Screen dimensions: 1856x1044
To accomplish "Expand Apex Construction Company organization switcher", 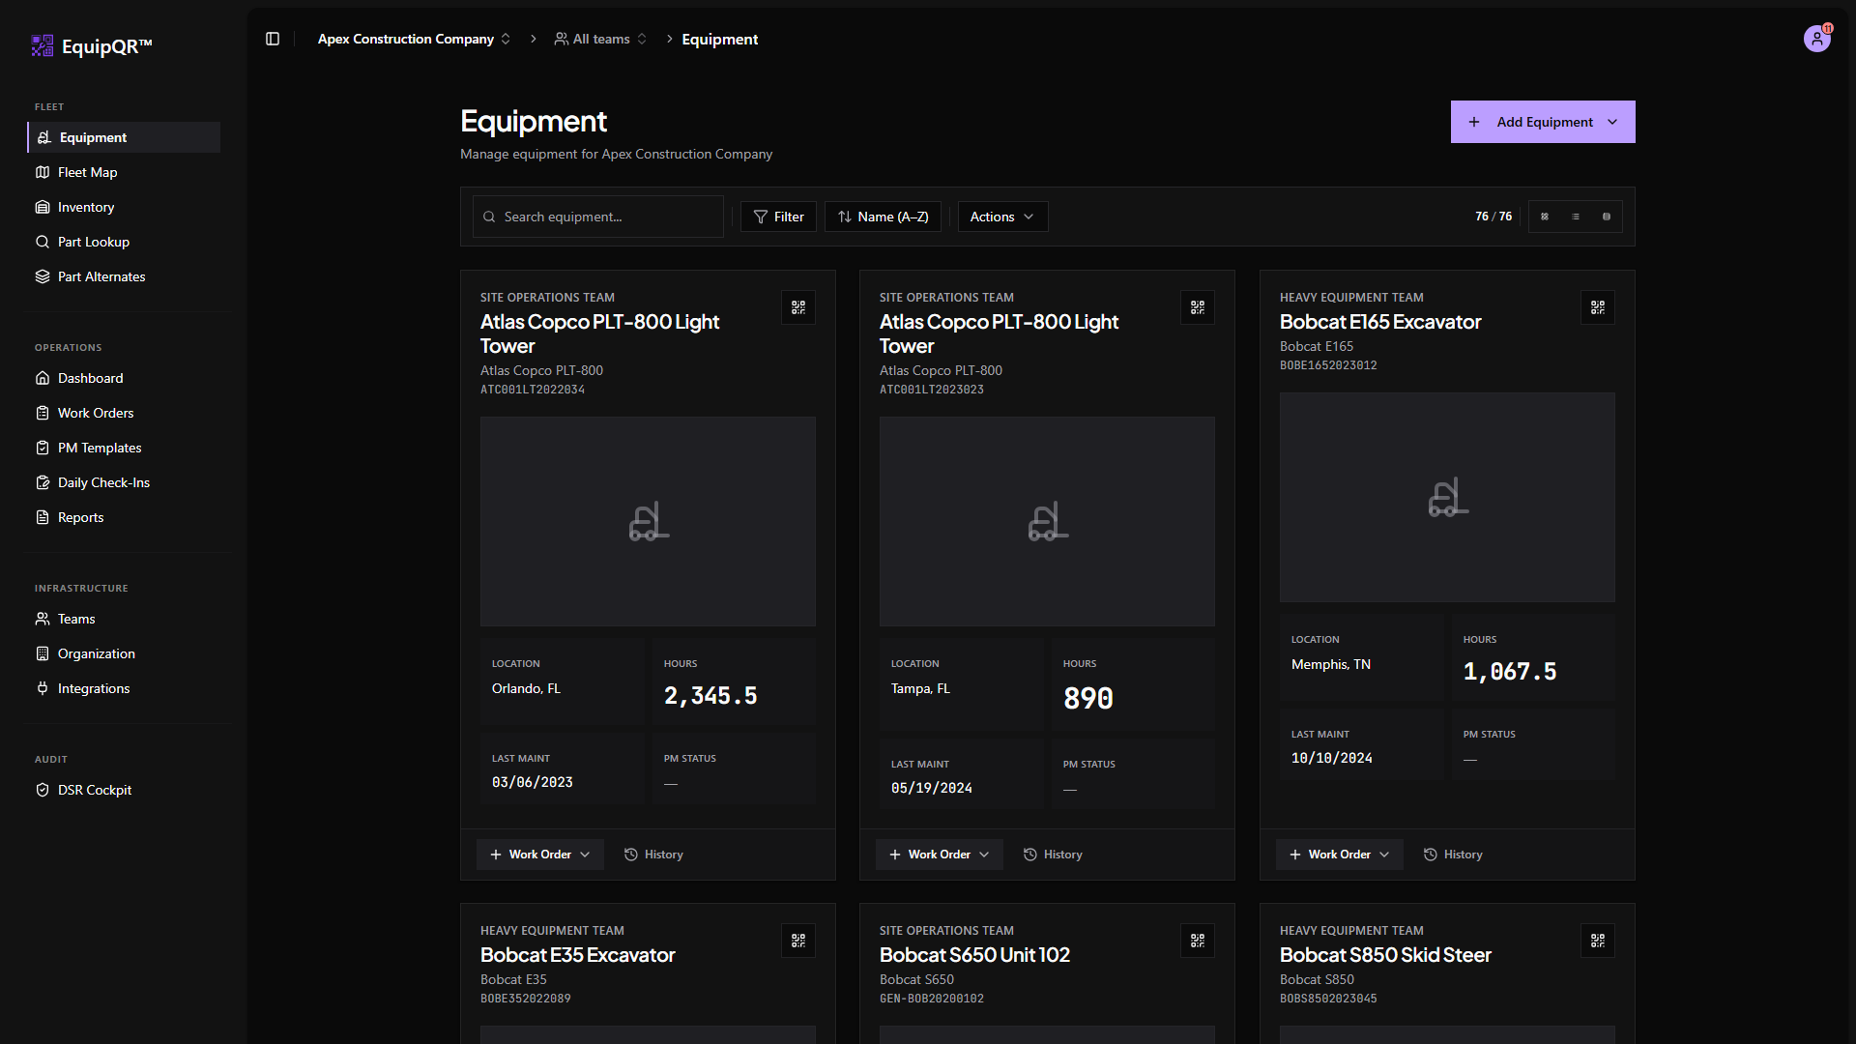I will point(415,39).
